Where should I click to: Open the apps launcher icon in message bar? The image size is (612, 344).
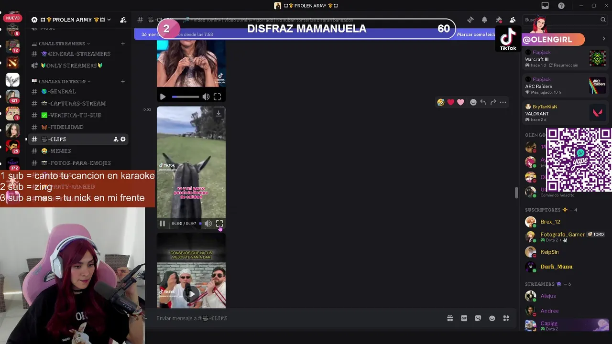pos(506,318)
